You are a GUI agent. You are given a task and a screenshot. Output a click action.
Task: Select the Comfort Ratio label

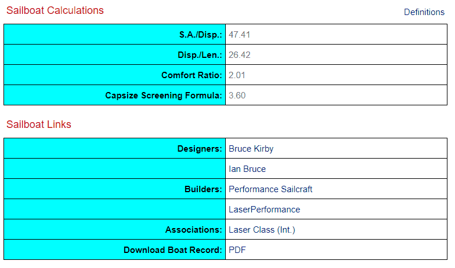pyautogui.click(x=192, y=75)
